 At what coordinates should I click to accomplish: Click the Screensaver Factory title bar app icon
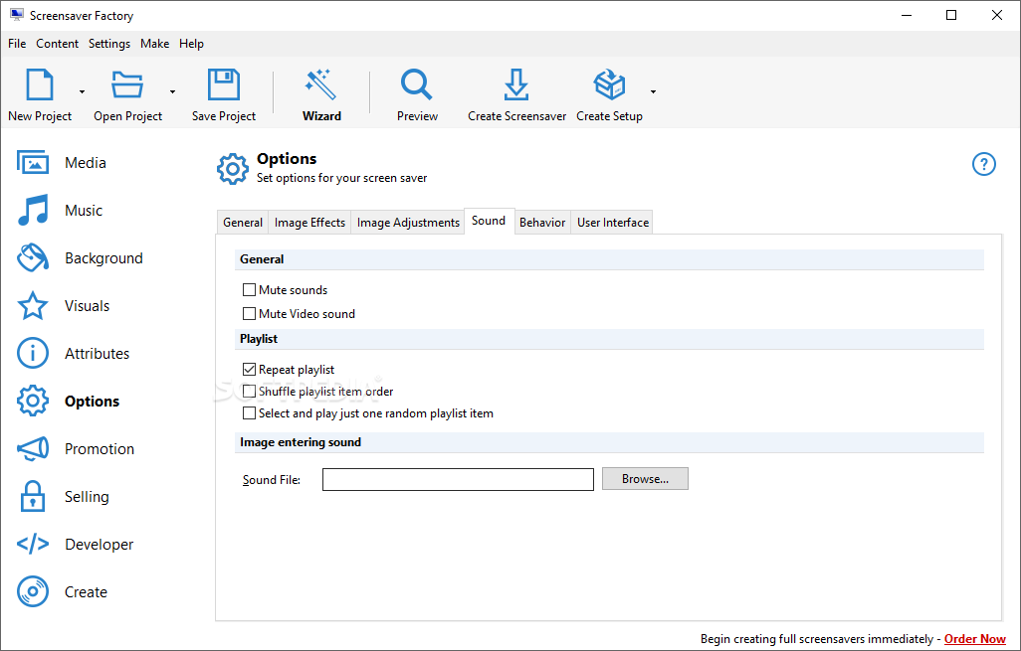(x=17, y=15)
